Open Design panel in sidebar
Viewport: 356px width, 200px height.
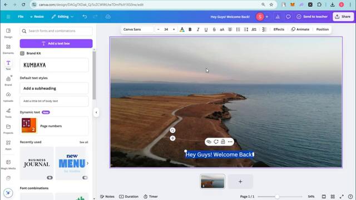[8, 33]
